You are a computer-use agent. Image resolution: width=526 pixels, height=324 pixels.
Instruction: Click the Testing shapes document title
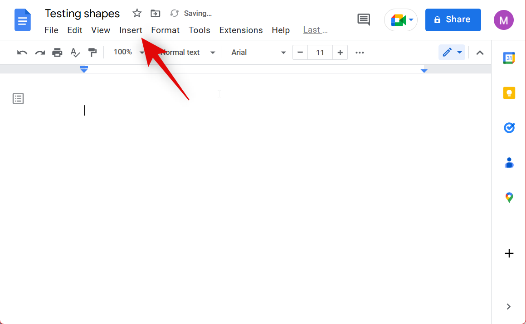(x=82, y=14)
